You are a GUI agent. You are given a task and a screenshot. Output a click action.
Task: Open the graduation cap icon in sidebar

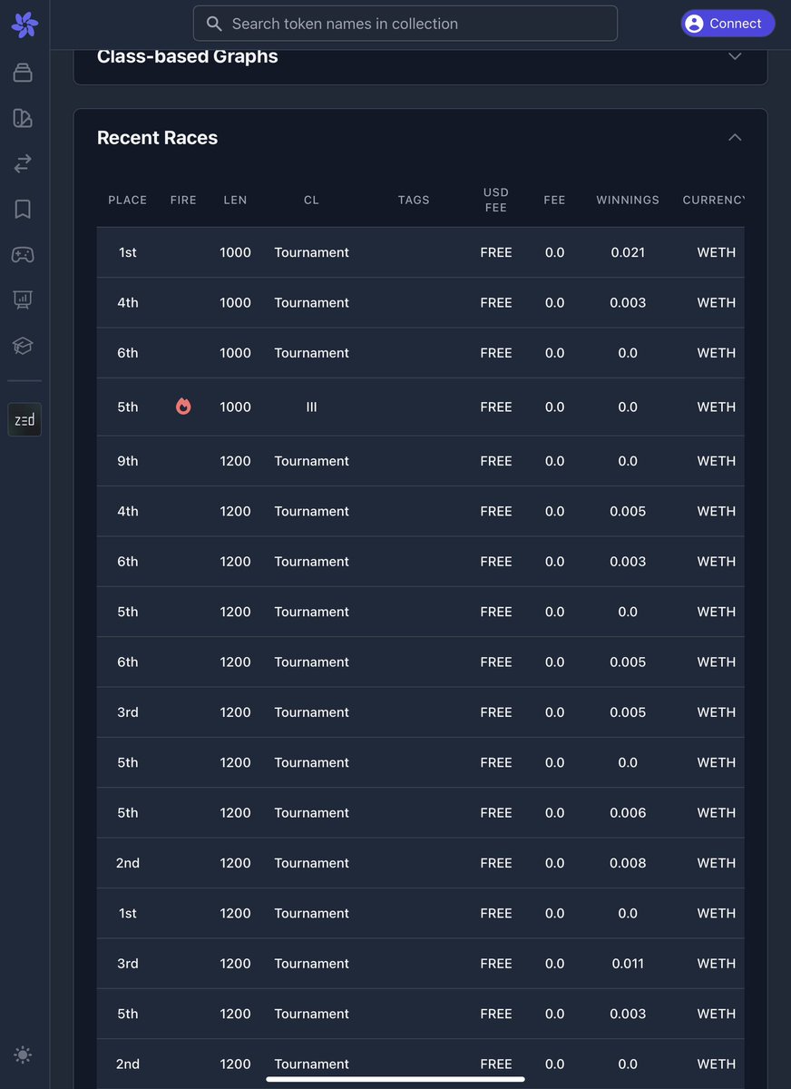tap(24, 346)
